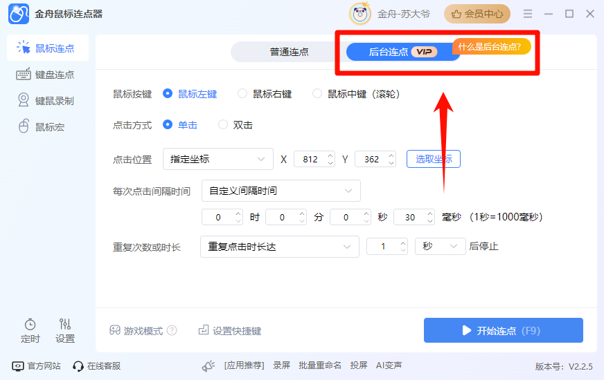Decrease the 毫秒 milliseconds value
604x380 pixels.
pos(430,220)
